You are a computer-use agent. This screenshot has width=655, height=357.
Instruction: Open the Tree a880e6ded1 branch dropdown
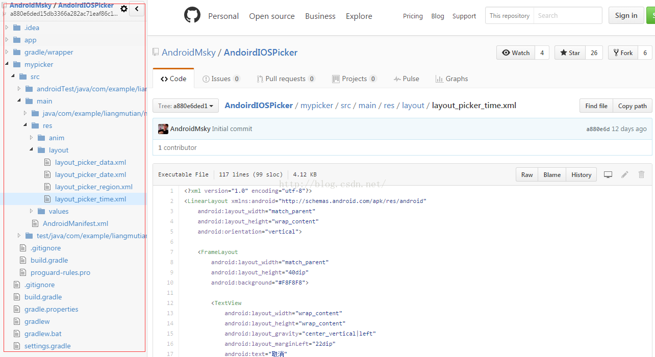pyautogui.click(x=186, y=106)
